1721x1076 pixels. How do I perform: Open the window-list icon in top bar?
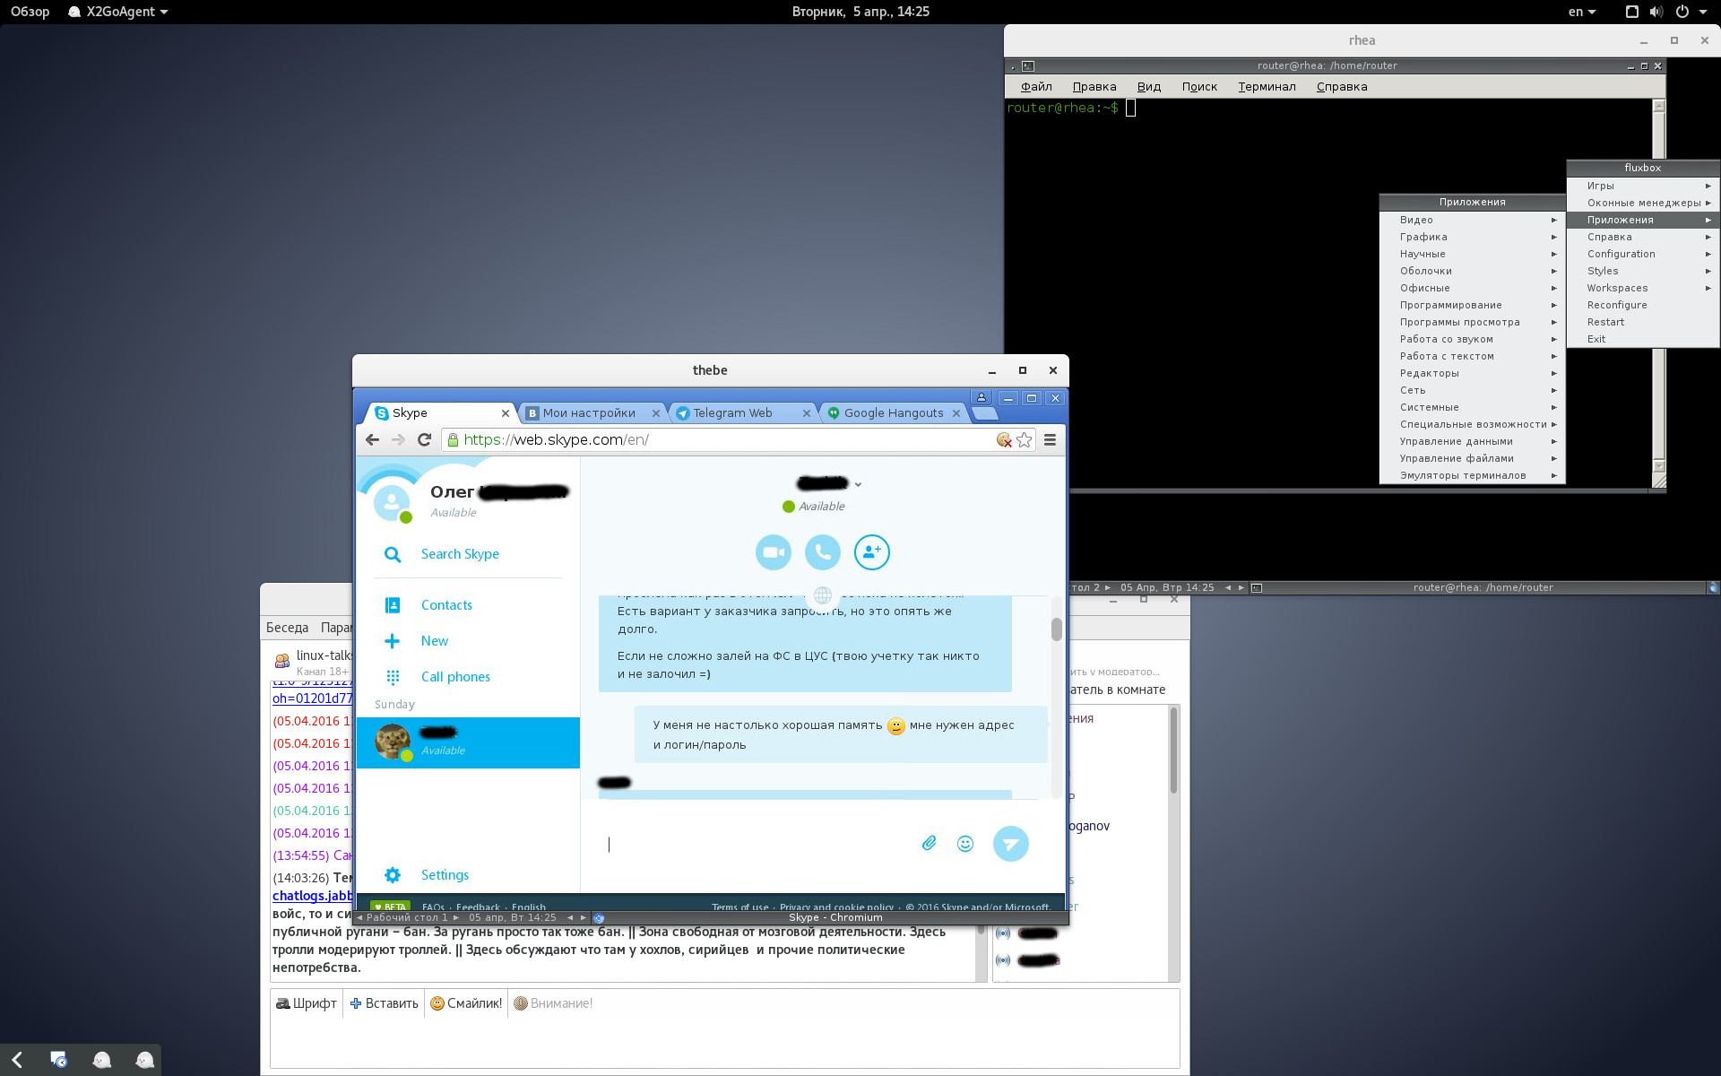(1631, 12)
